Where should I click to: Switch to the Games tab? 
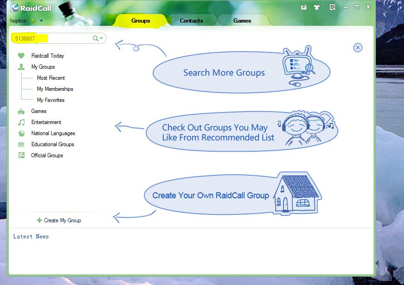242,21
